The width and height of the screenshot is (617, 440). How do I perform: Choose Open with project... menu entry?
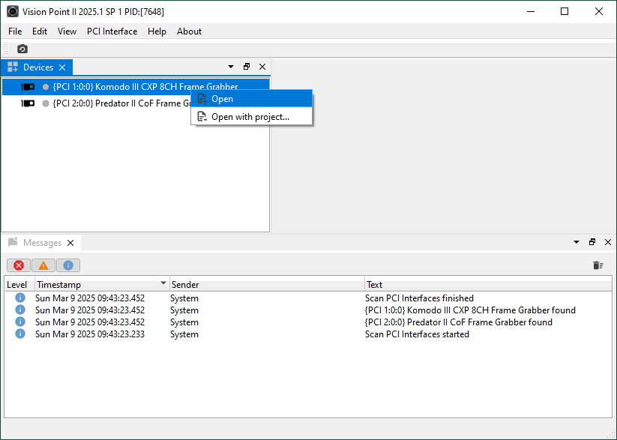pyautogui.click(x=250, y=117)
